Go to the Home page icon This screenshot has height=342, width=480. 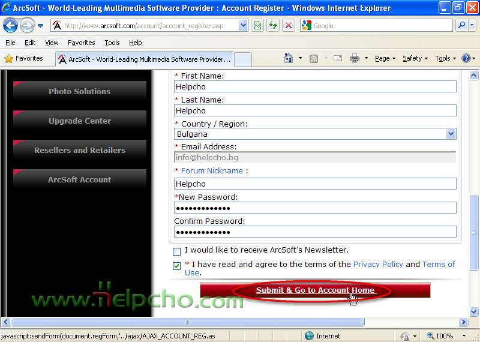tap(289, 58)
